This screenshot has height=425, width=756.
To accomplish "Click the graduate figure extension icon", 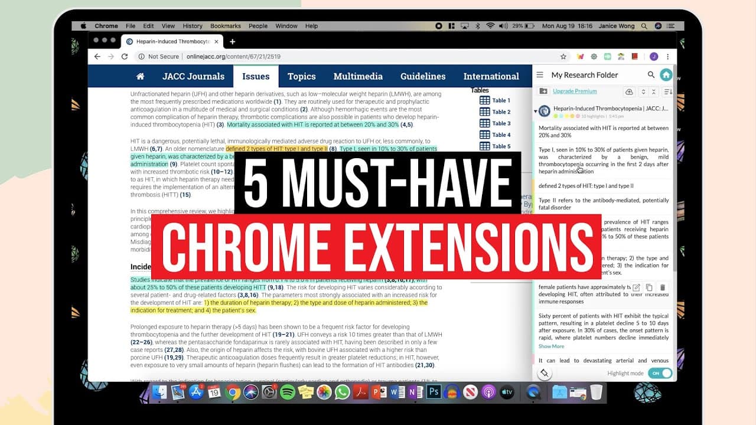I will pos(621,57).
